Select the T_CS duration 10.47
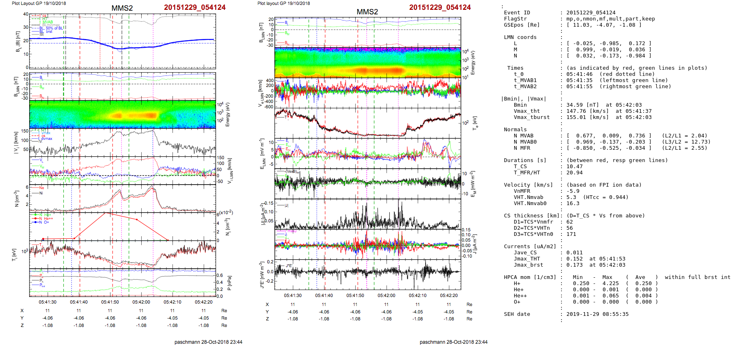The height and width of the screenshot is (345, 741). point(574,167)
